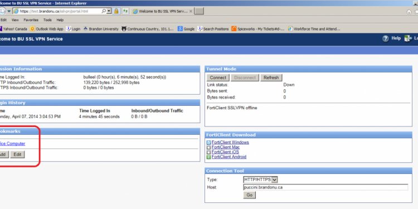This screenshot has height=209, width=418.
Task: Open the Type HTTP/HTTPS dropdown
Action: [261, 179]
